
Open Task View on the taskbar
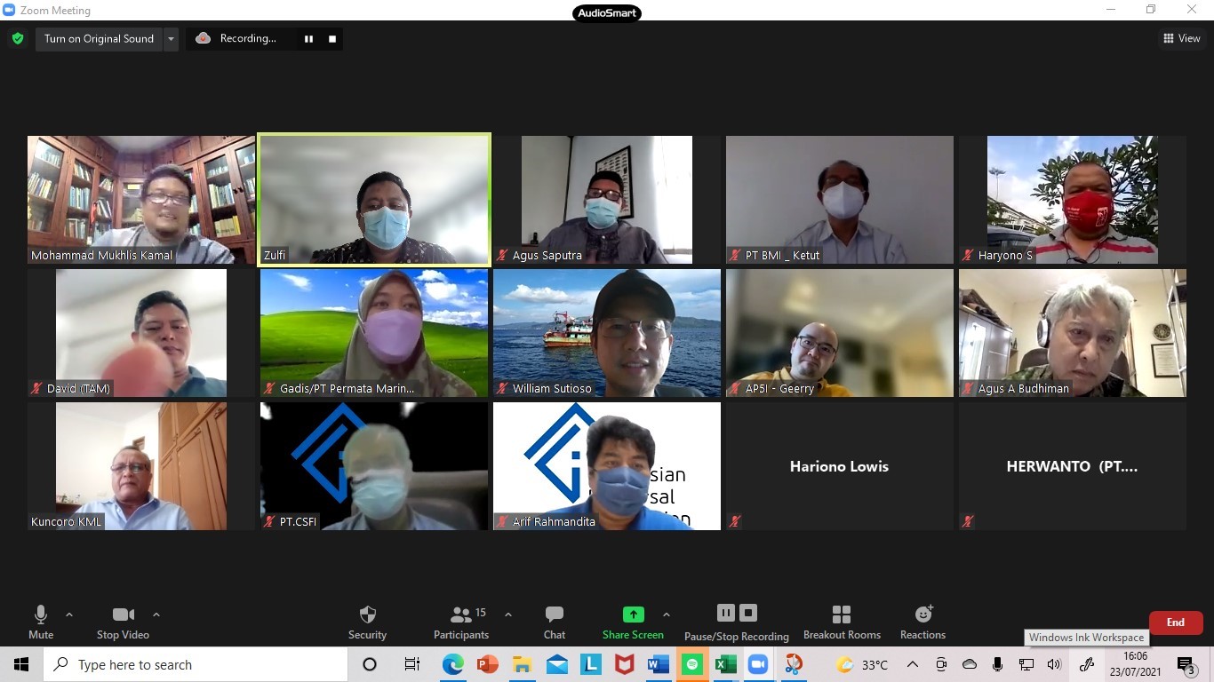point(411,664)
